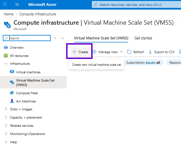Image resolution: width=181 pixels, height=159 pixels.
Task: Click the Compute Fleet icon
Action: 12,93
